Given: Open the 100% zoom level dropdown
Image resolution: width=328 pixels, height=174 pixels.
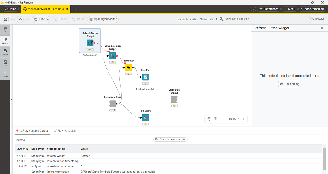Looking at the screenshot, I should (234, 119).
